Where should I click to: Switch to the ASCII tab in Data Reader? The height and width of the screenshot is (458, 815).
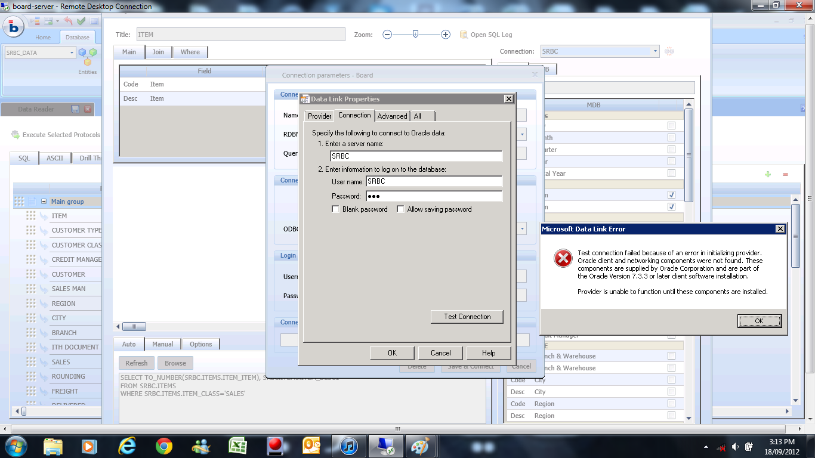(x=55, y=158)
